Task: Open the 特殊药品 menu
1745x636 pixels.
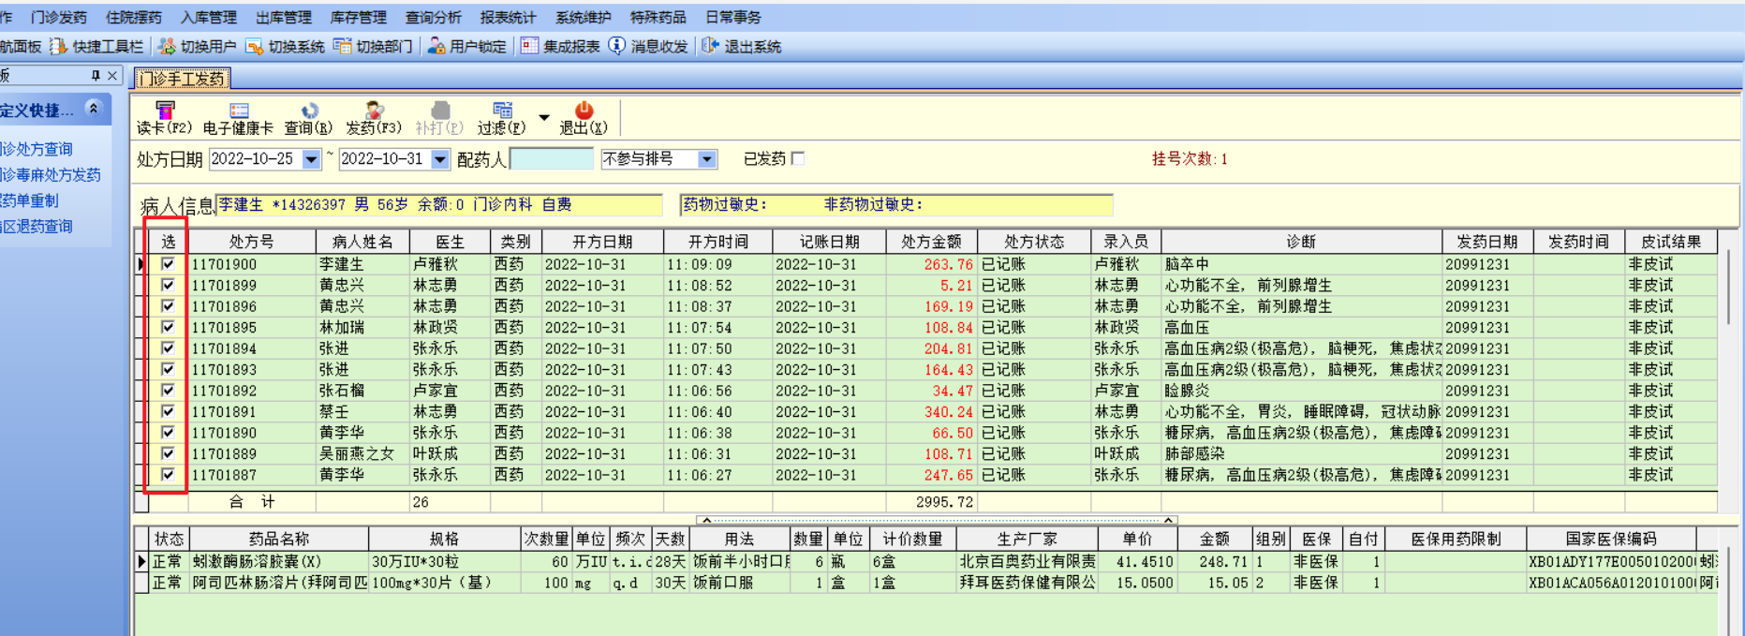Action: click(658, 17)
